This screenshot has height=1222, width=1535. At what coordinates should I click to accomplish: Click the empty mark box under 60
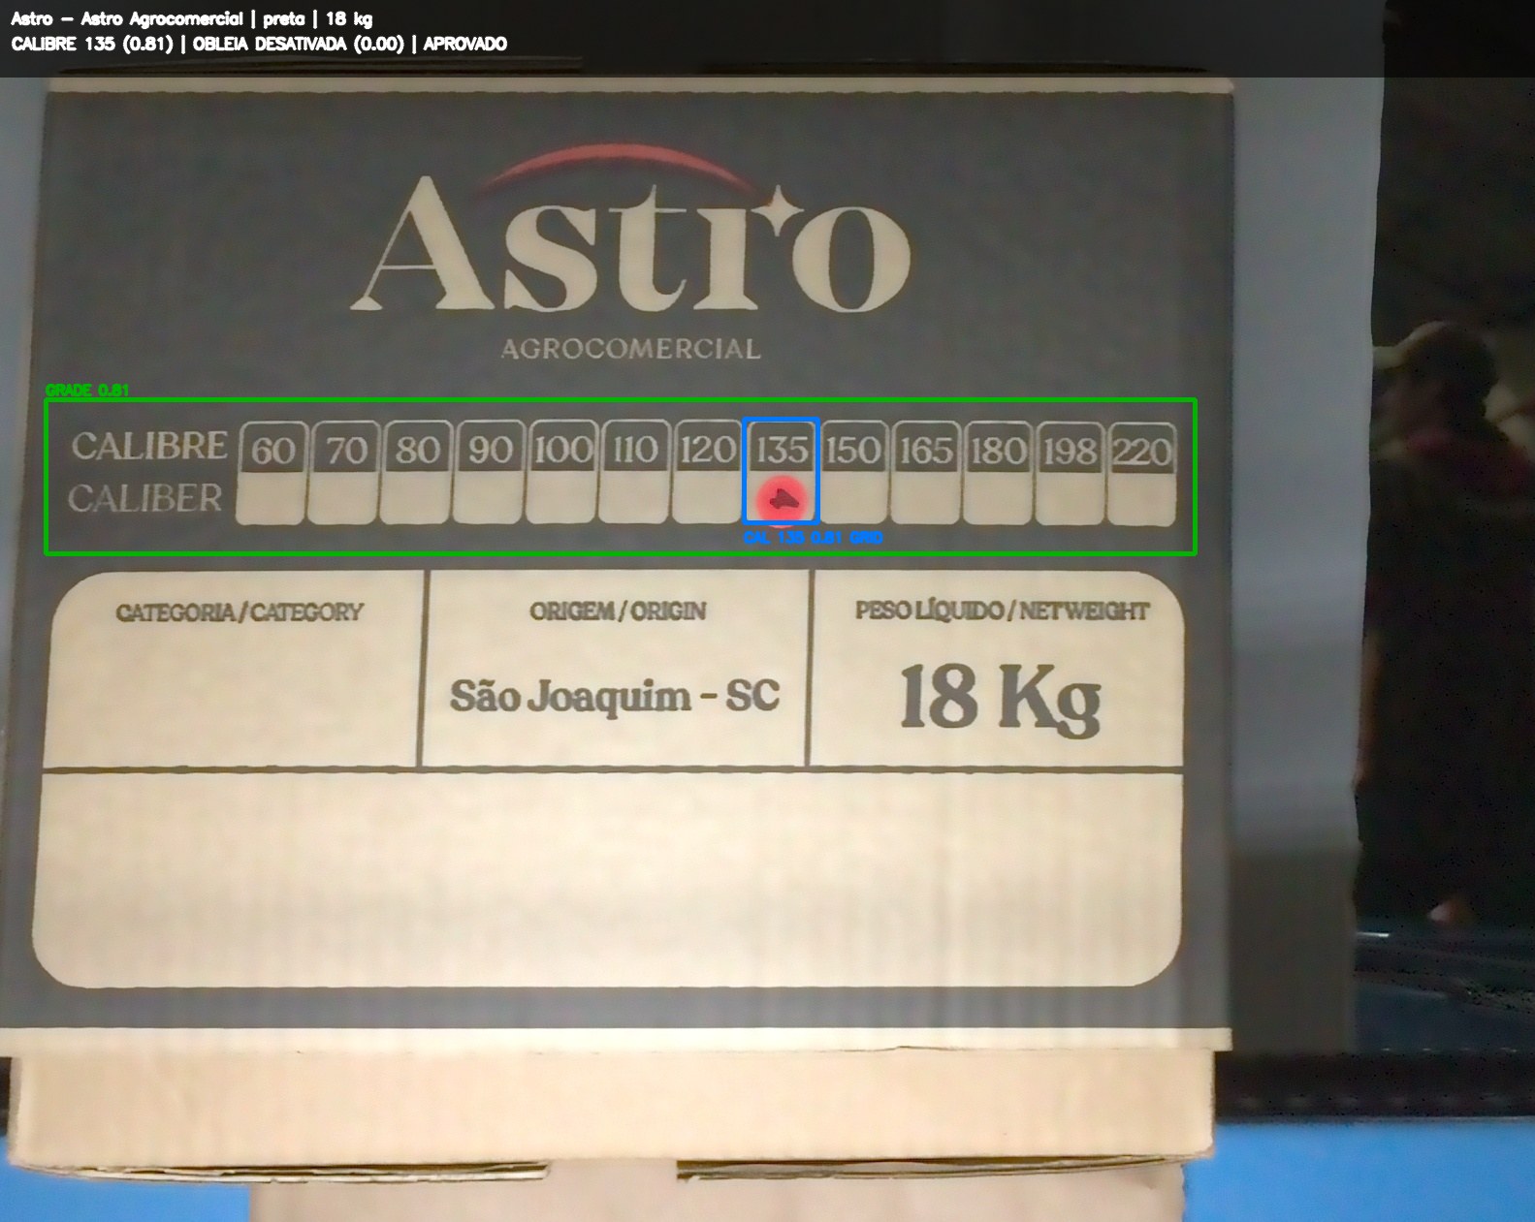point(272,497)
